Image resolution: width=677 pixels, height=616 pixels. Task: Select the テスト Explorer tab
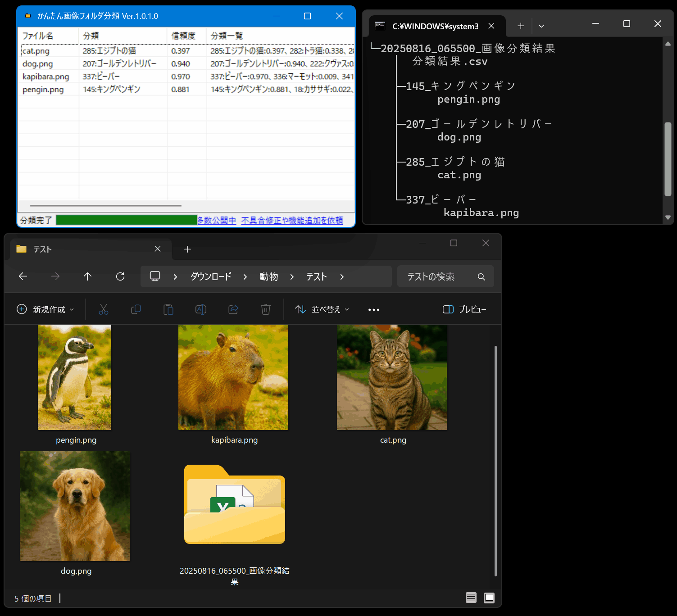tap(90, 249)
